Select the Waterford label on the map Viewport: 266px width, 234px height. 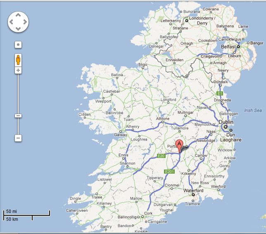193,191
